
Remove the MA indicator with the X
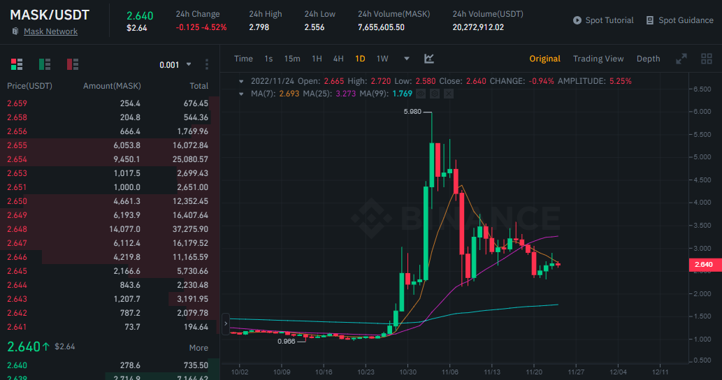tap(449, 94)
